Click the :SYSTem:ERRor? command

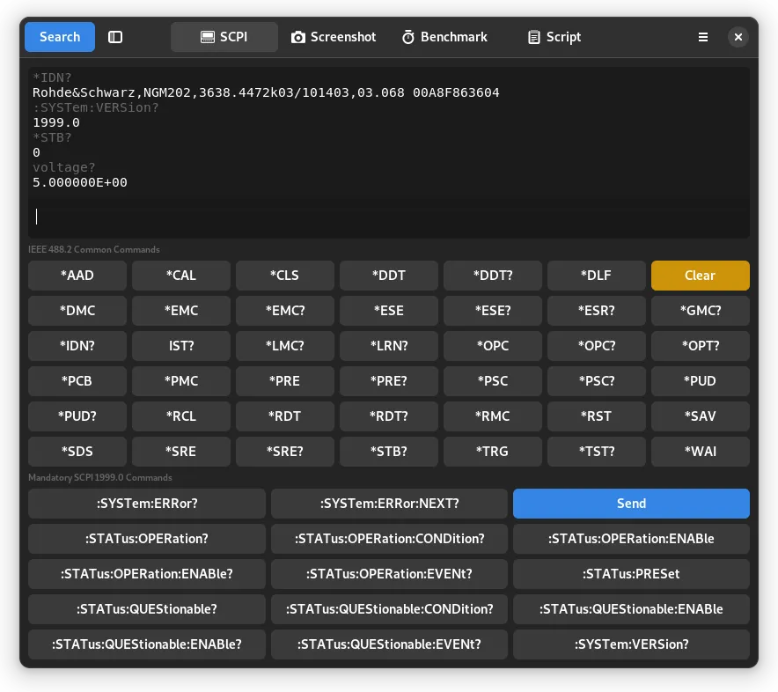point(147,504)
